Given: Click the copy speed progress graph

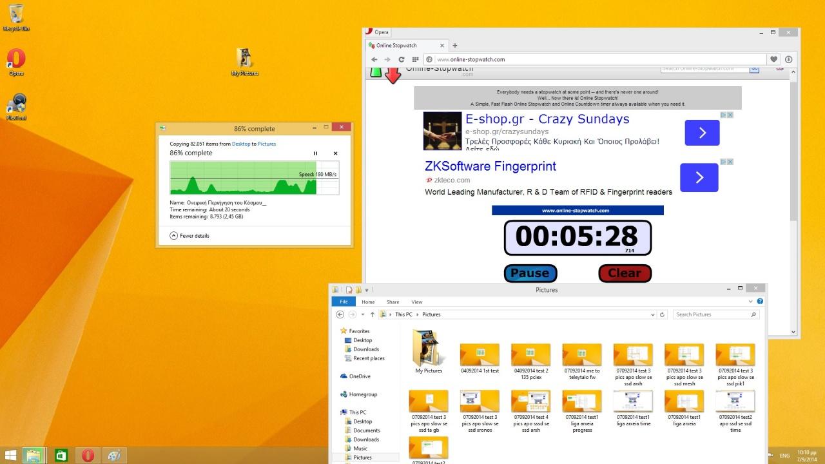Looking at the screenshot, I should (254, 178).
